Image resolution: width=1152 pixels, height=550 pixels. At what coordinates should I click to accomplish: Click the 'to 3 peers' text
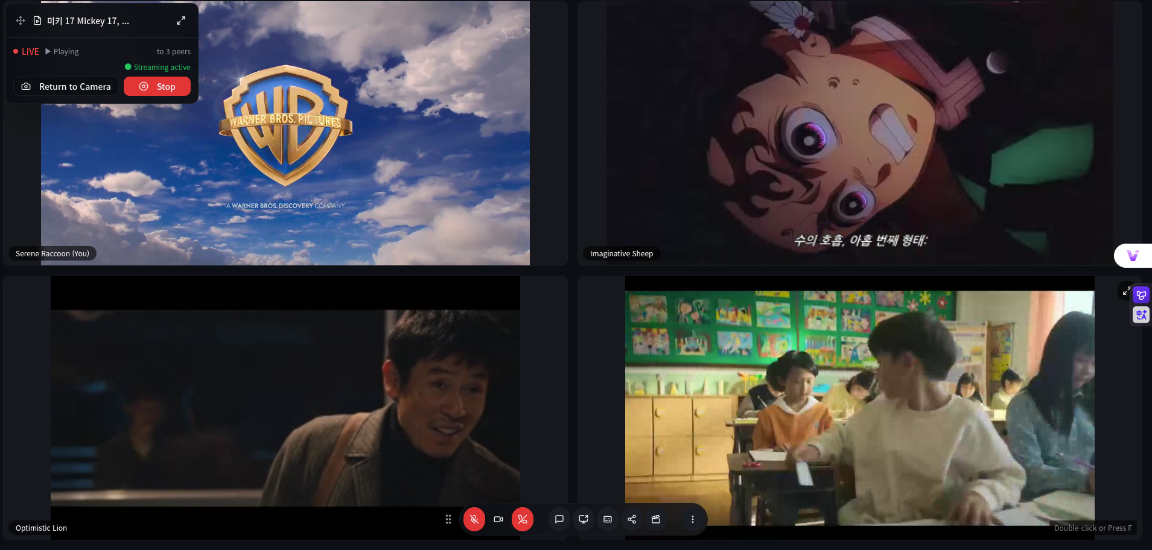pyautogui.click(x=174, y=52)
